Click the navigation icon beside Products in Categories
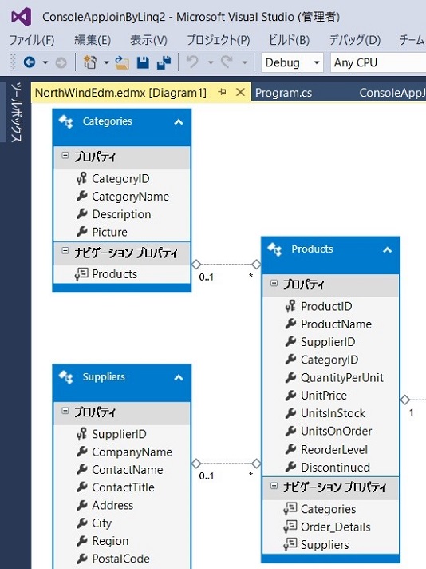The width and height of the screenshot is (426, 569). pyautogui.click(x=81, y=273)
